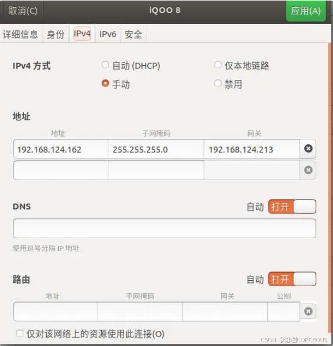Open the 详细信息 tab

pyautogui.click(x=21, y=34)
